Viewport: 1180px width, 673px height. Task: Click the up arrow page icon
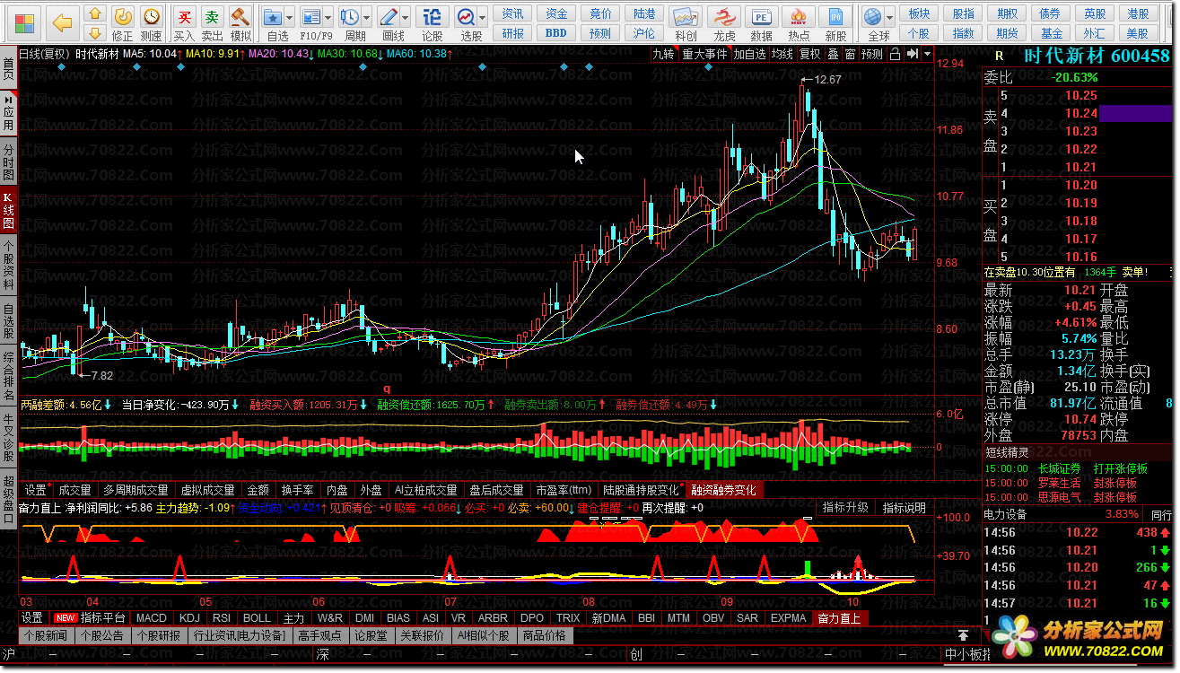93,14
